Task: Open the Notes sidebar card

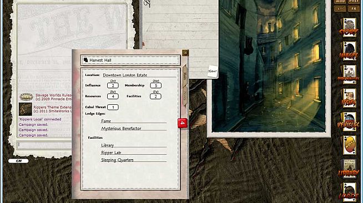Action: pyautogui.click(x=350, y=145)
